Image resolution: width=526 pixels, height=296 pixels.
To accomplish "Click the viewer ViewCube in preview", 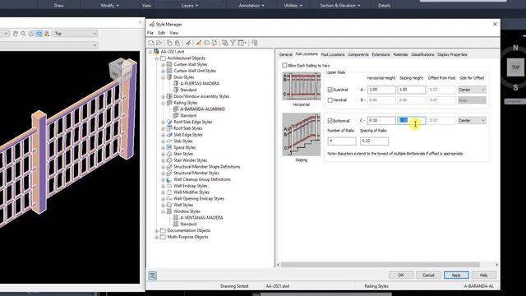I will [119, 70].
